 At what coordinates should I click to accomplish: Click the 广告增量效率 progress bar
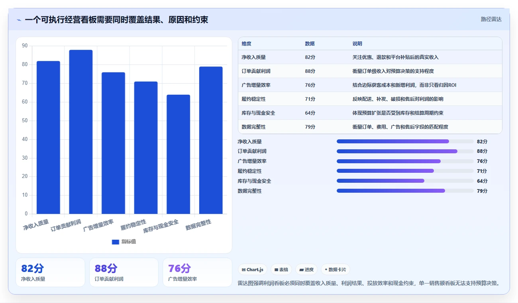click(x=405, y=161)
